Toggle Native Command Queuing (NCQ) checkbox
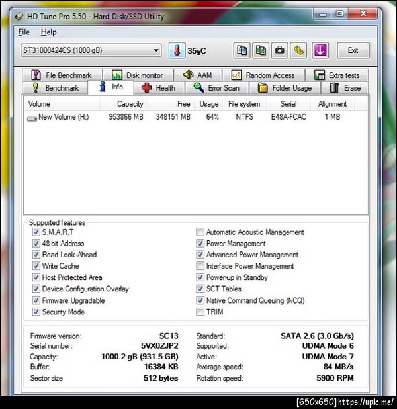Screen dimensions: 397x409 tap(200, 300)
